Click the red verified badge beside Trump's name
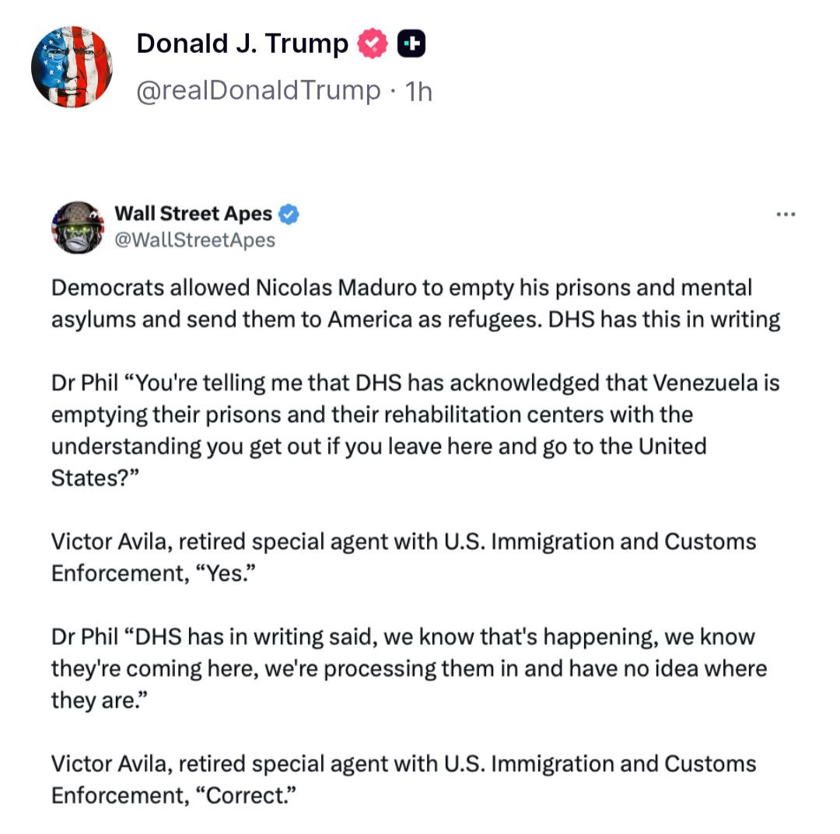The width and height of the screenshot is (840, 834). pos(373,44)
